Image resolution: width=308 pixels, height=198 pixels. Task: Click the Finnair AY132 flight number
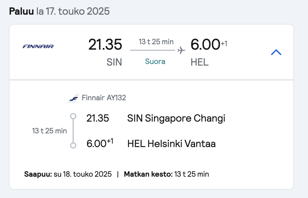[x=104, y=98]
